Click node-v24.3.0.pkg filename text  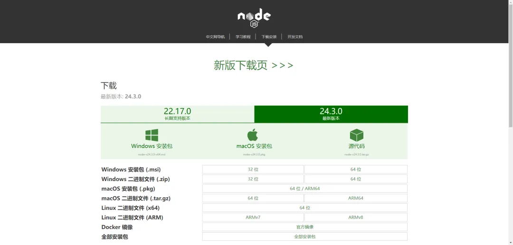point(254,154)
